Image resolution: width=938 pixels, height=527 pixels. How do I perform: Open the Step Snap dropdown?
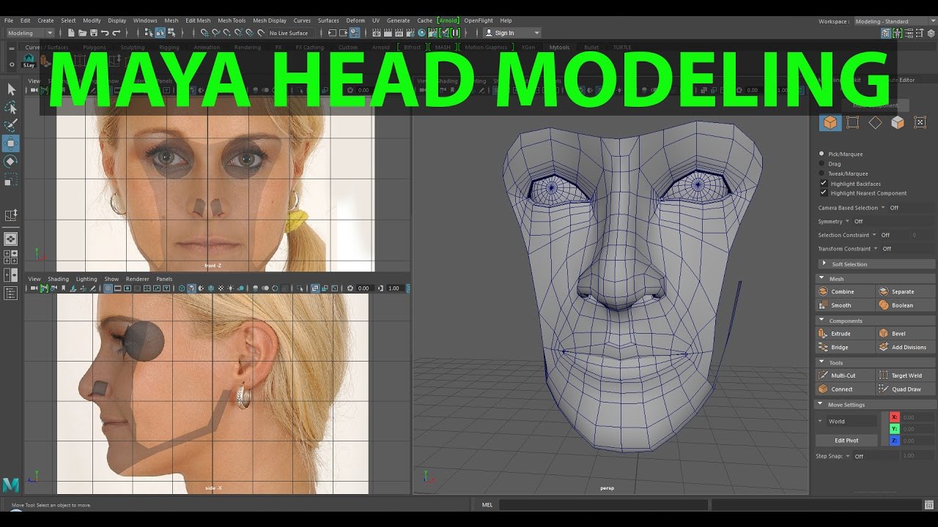point(848,456)
